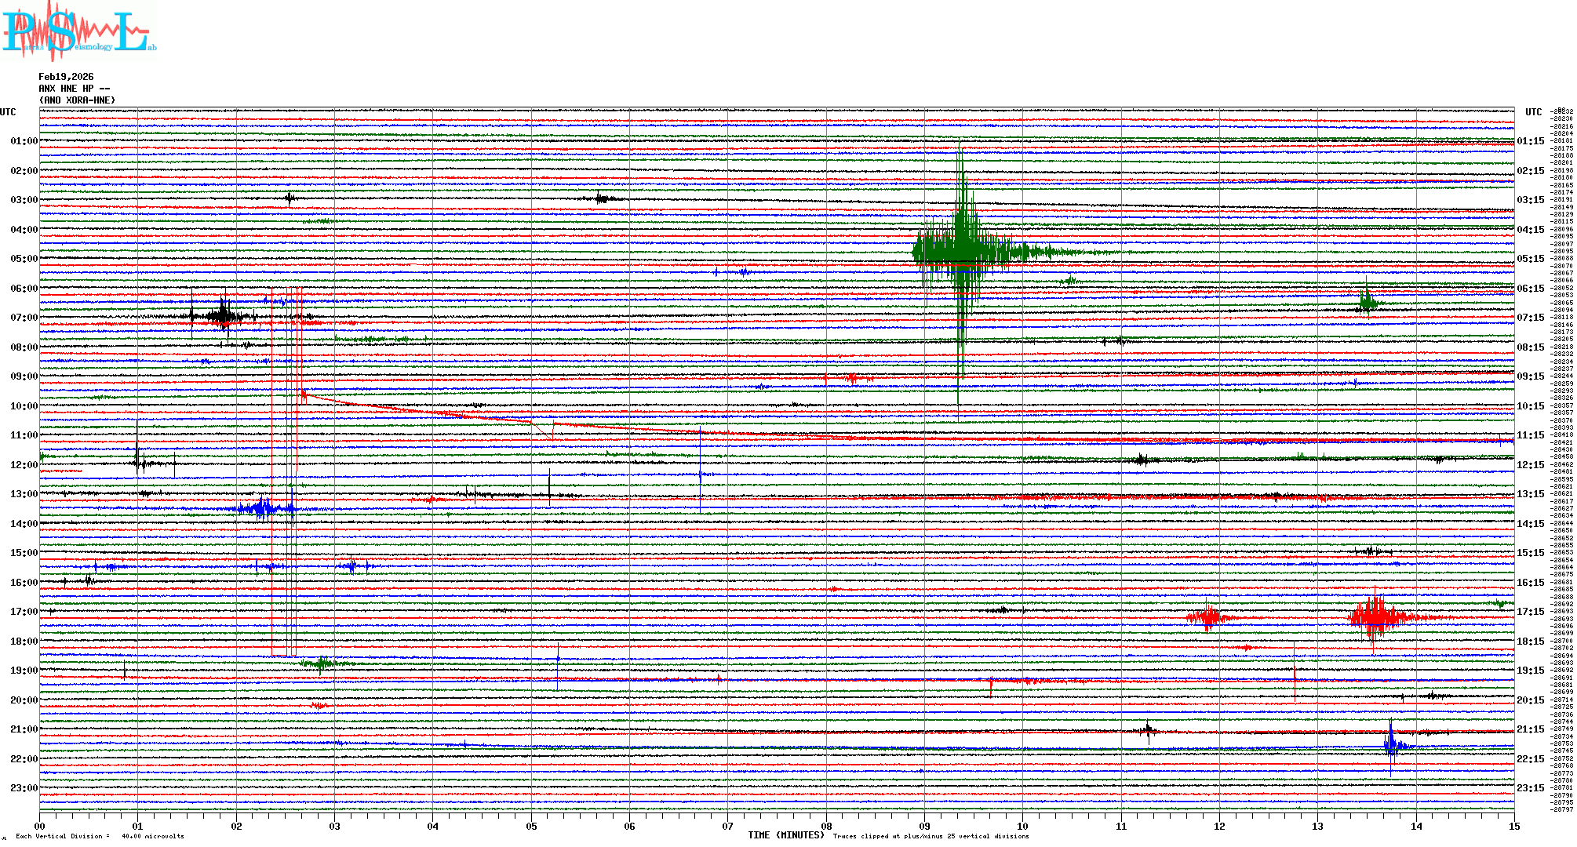Click the 23:00 time label on left
1577x847 pixels.
coord(24,788)
